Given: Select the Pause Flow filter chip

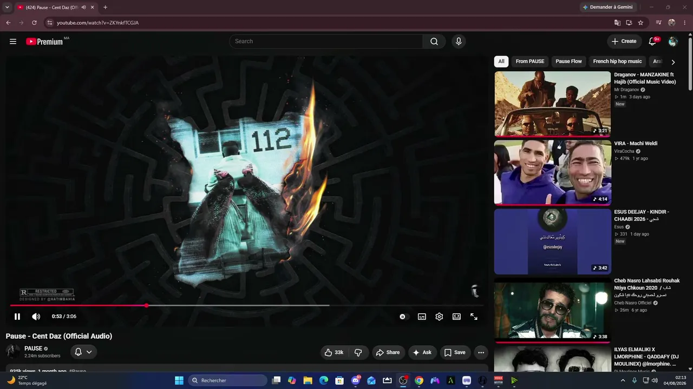Looking at the screenshot, I should (x=568, y=62).
